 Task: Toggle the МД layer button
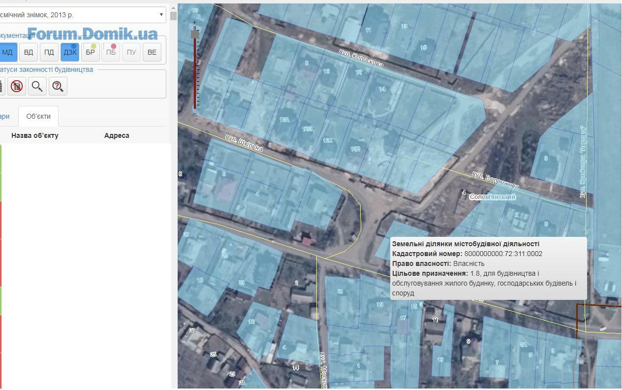pyautogui.click(x=8, y=52)
